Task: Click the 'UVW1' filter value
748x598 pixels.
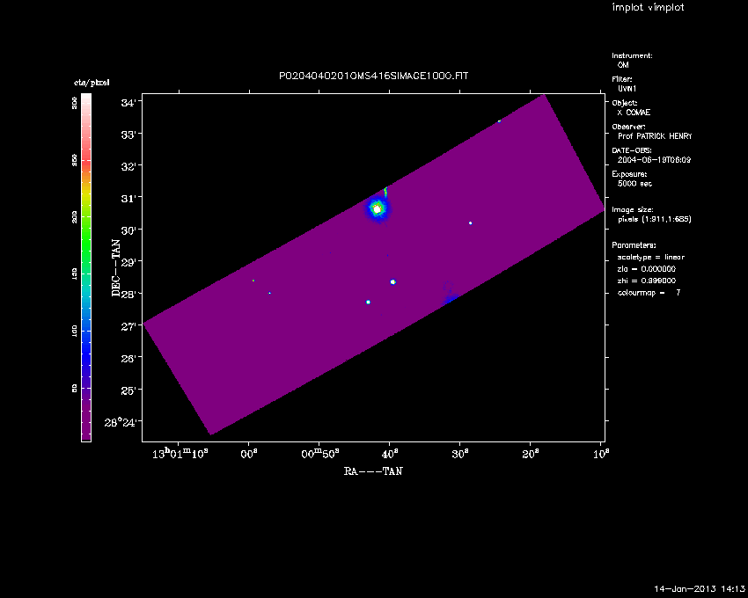Action: point(627,89)
